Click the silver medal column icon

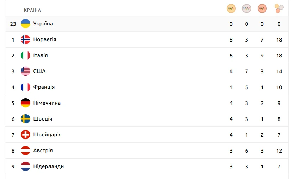click(247, 8)
